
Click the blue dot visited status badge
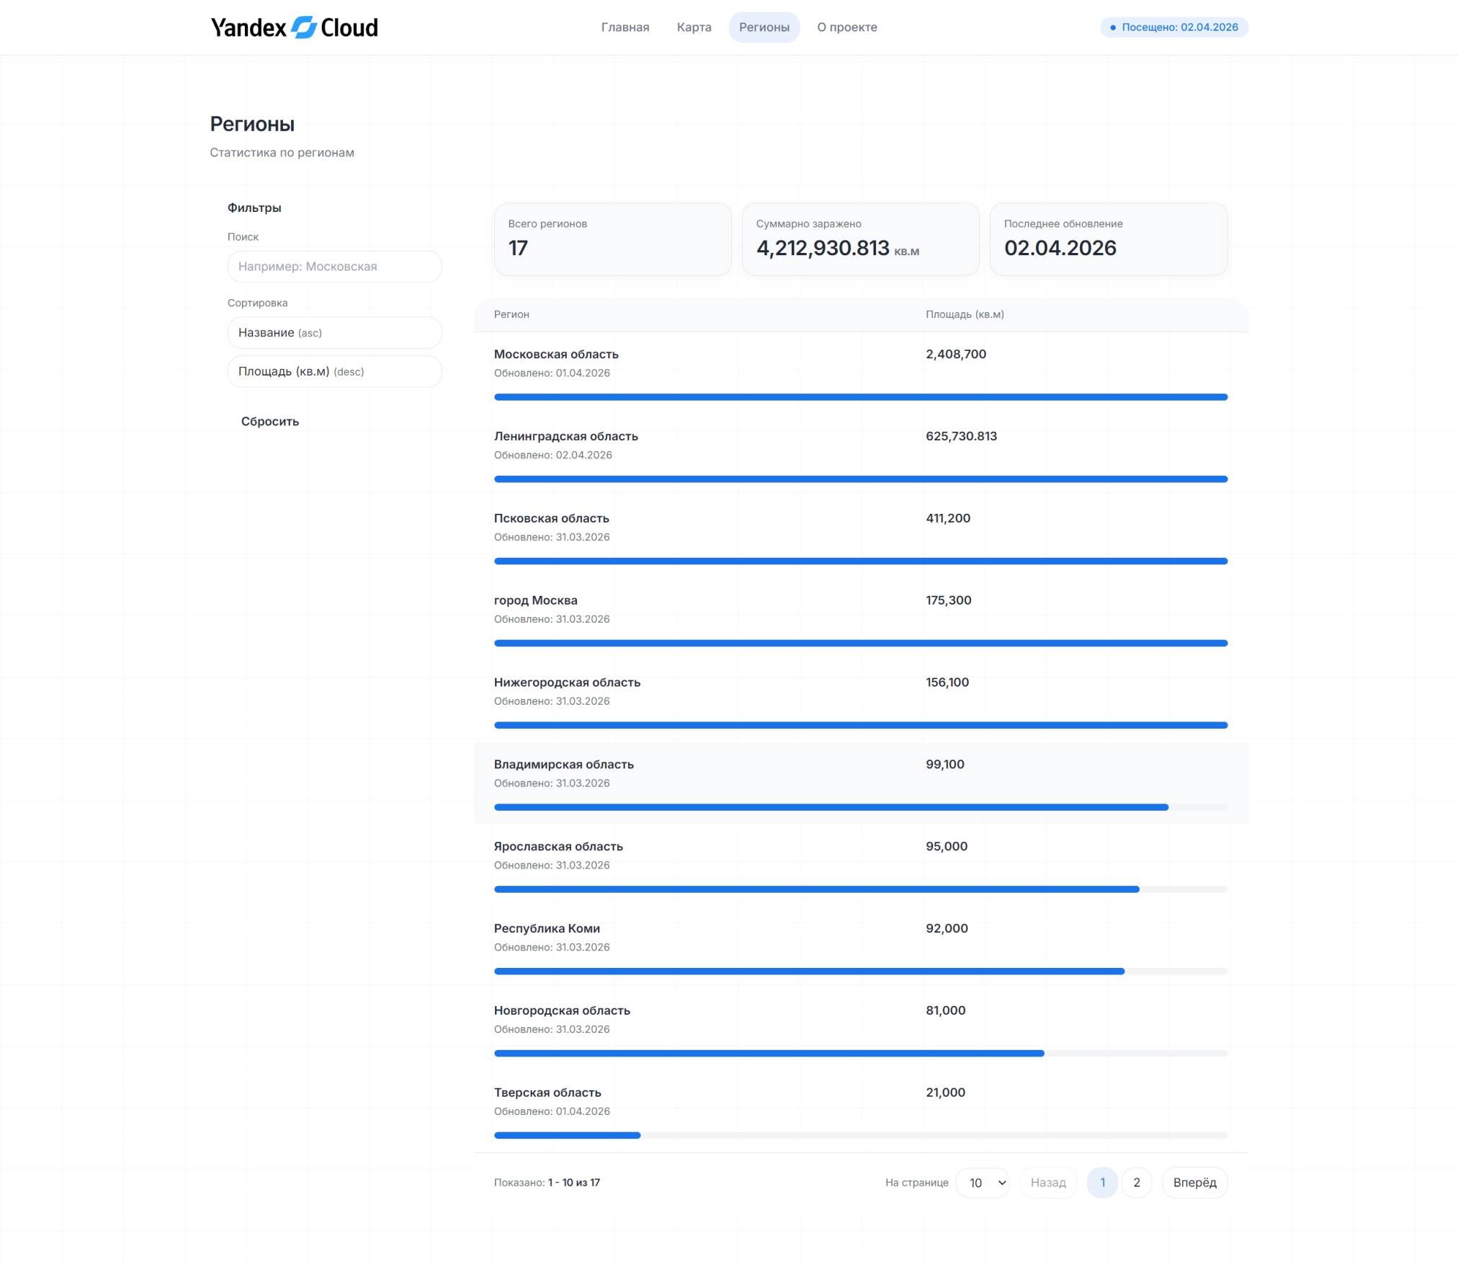point(1173,27)
